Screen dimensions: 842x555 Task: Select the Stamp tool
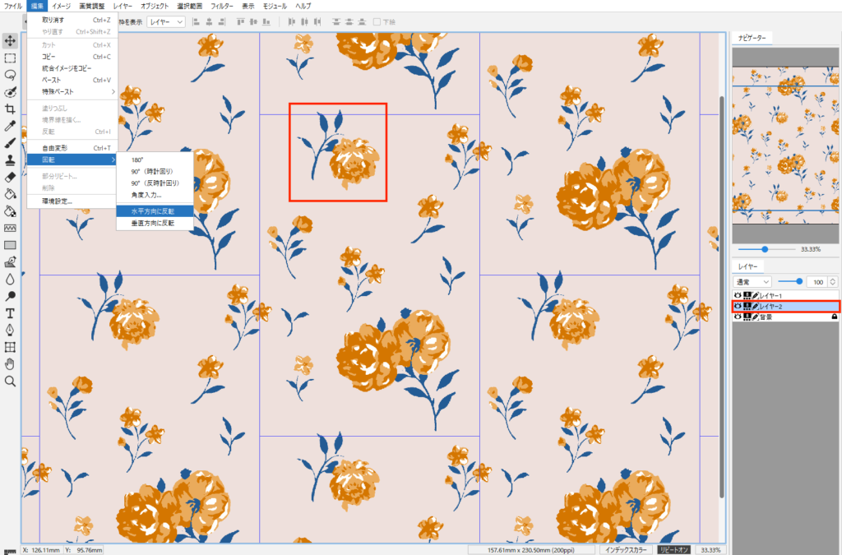point(10,160)
